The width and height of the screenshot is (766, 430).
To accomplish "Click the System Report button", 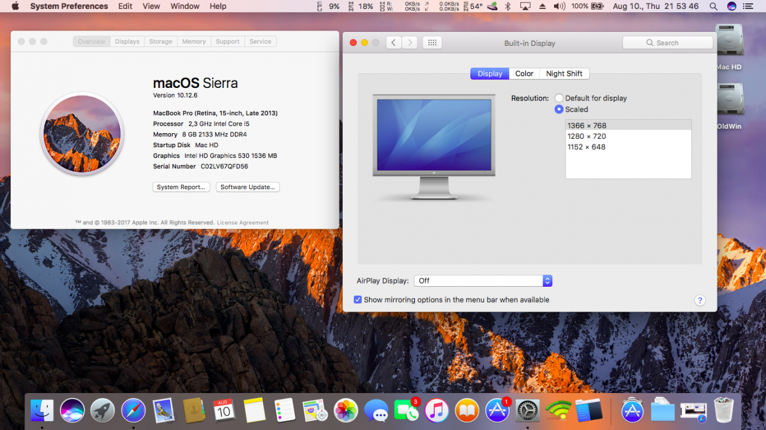I will click(182, 187).
